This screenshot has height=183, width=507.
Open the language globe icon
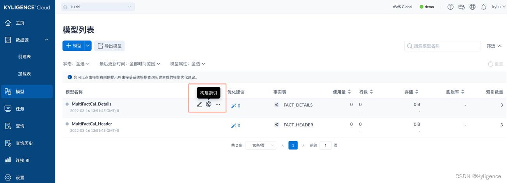pyautogui.click(x=473, y=7)
